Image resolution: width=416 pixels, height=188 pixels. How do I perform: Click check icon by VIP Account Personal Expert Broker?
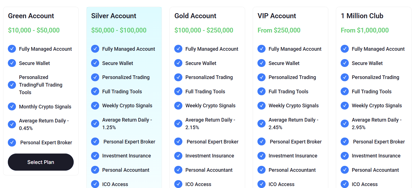tap(261, 141)
